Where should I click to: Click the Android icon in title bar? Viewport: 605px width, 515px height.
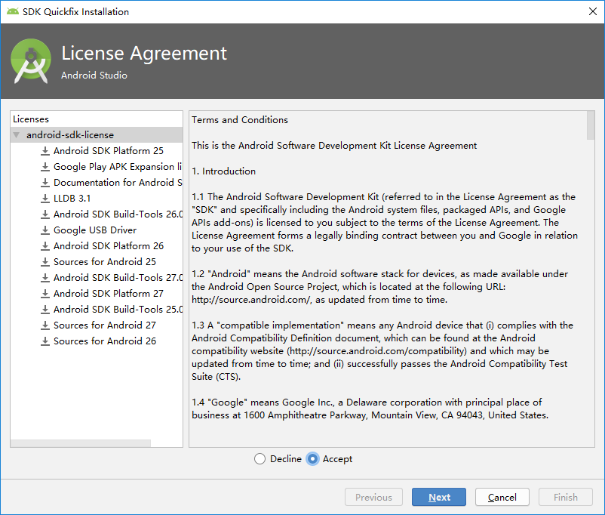pyautogui.click(x=12, y=11)
